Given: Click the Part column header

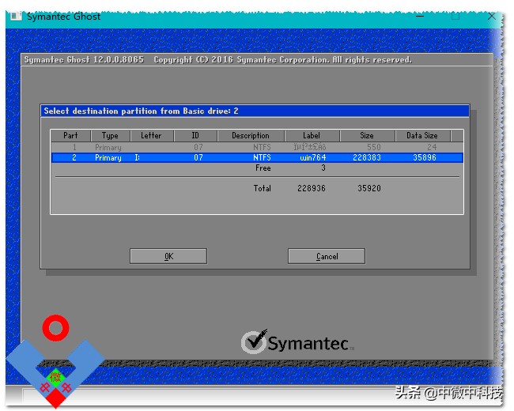Looking at the screenshot, I should coord(71,135).
